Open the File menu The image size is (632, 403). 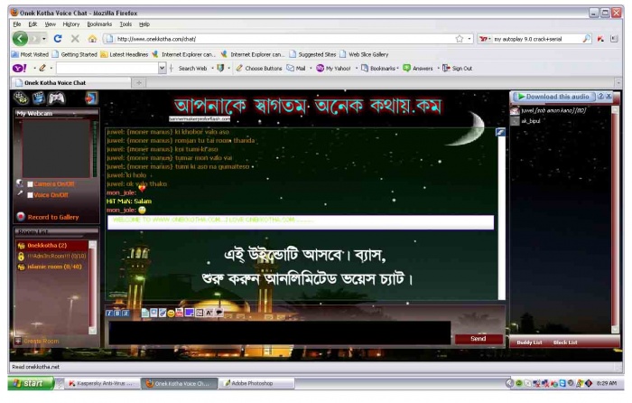pos(17,24)
